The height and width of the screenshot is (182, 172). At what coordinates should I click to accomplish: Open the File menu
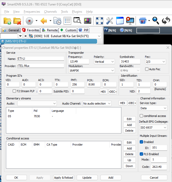(x=7, y=12)
